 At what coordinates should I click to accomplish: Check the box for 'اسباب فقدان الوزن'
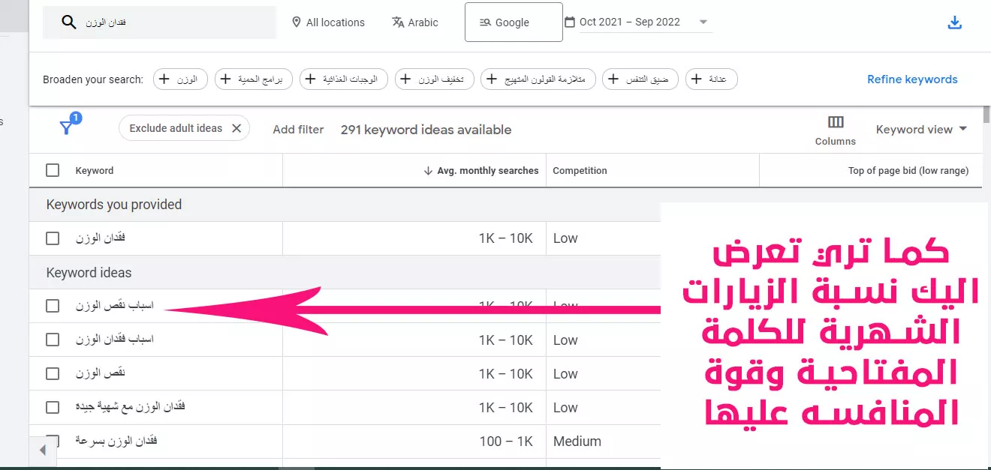point(53,340)
